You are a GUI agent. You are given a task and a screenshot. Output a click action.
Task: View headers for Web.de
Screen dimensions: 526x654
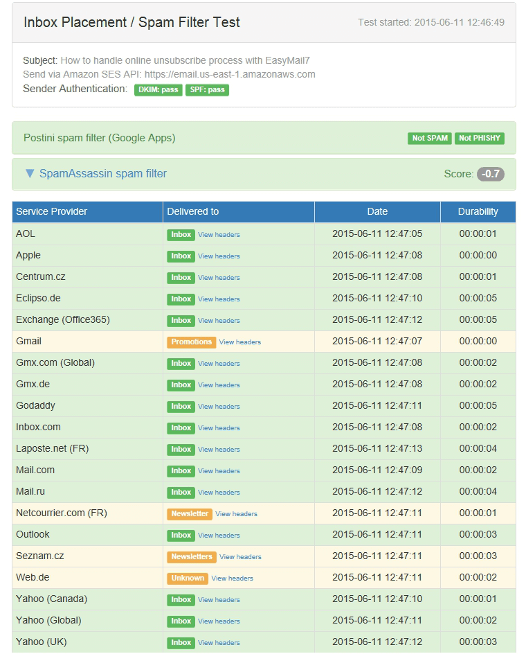(232, 578)
